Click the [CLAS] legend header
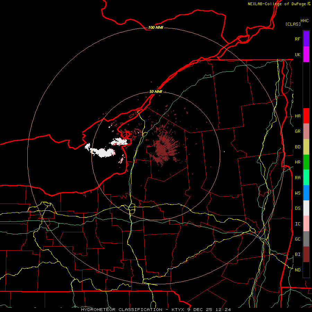 click(293, 24)
